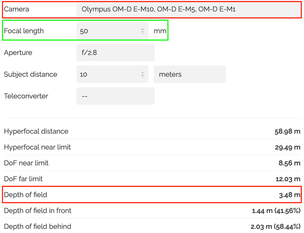304x233 pixels.
Task: Click the Subject distance input field
Action: [112, 74]
